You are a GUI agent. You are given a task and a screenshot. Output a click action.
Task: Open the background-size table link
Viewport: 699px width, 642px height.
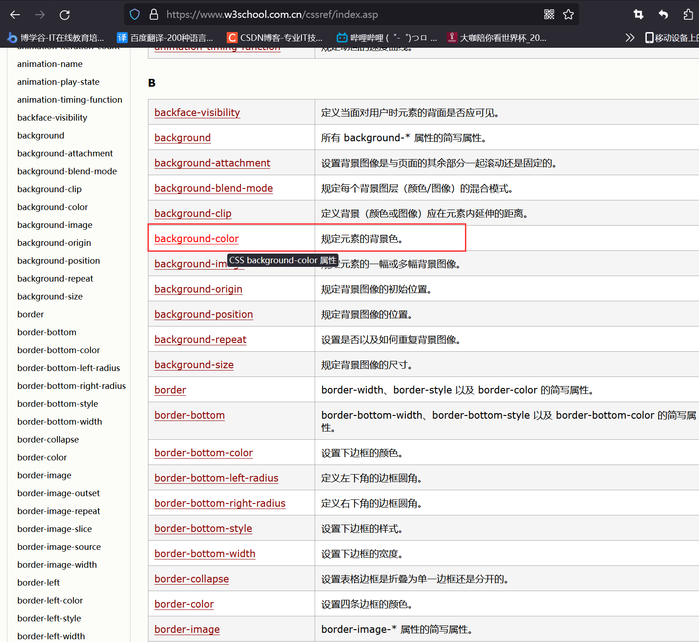tap(194, 365)
